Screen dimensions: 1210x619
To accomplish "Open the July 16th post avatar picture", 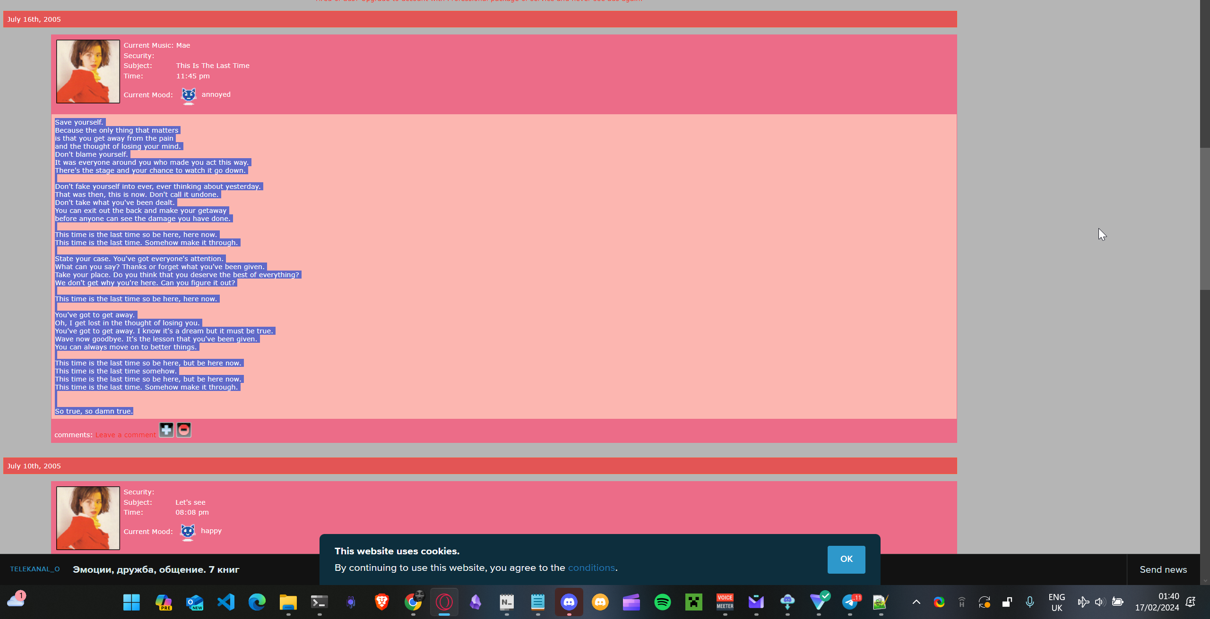I will [x=88, y=71].
